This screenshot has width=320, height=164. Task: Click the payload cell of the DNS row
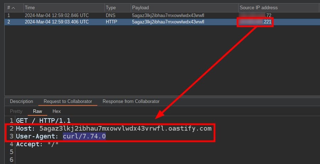[168, 16]
